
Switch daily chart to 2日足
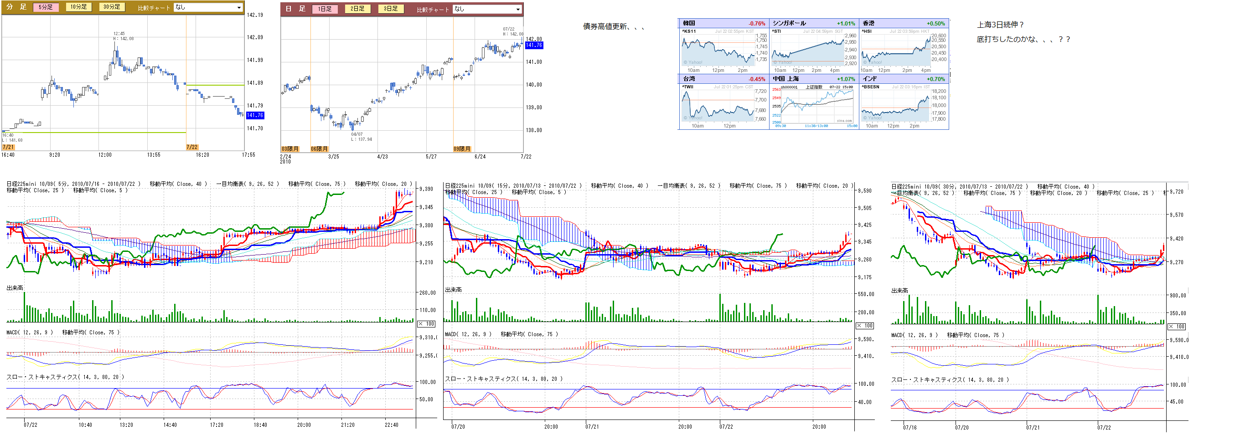click(x=358, y=9)
